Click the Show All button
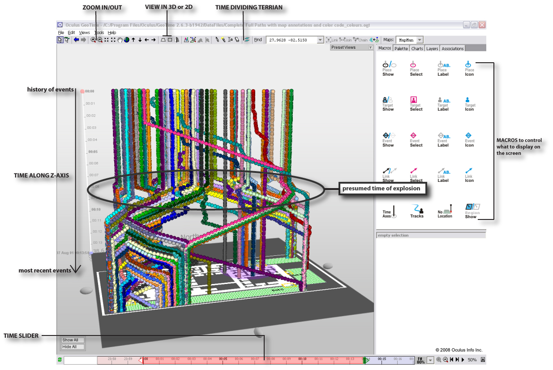 coord(73,340)
